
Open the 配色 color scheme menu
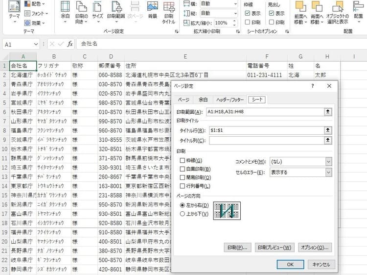tap(35, 4)
